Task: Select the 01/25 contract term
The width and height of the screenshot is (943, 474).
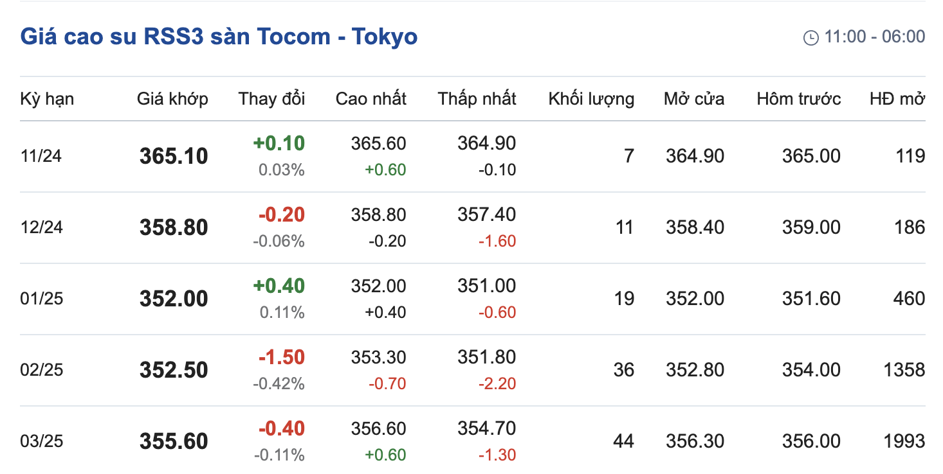Action: coord(42,299)
